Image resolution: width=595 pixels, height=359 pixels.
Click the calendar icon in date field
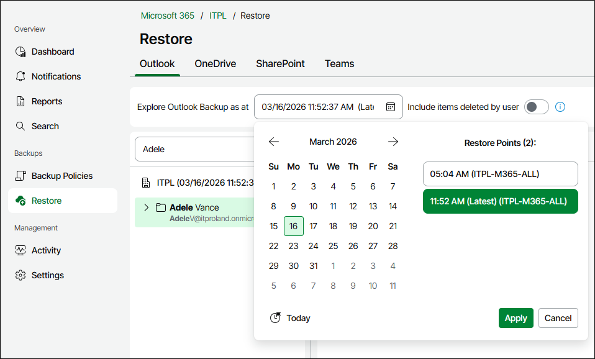point(391,107)
